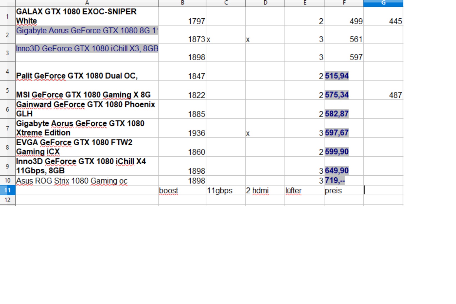The image size is (456, 304).
Task: Select row 4 header
Action: [x=8, y=71]
